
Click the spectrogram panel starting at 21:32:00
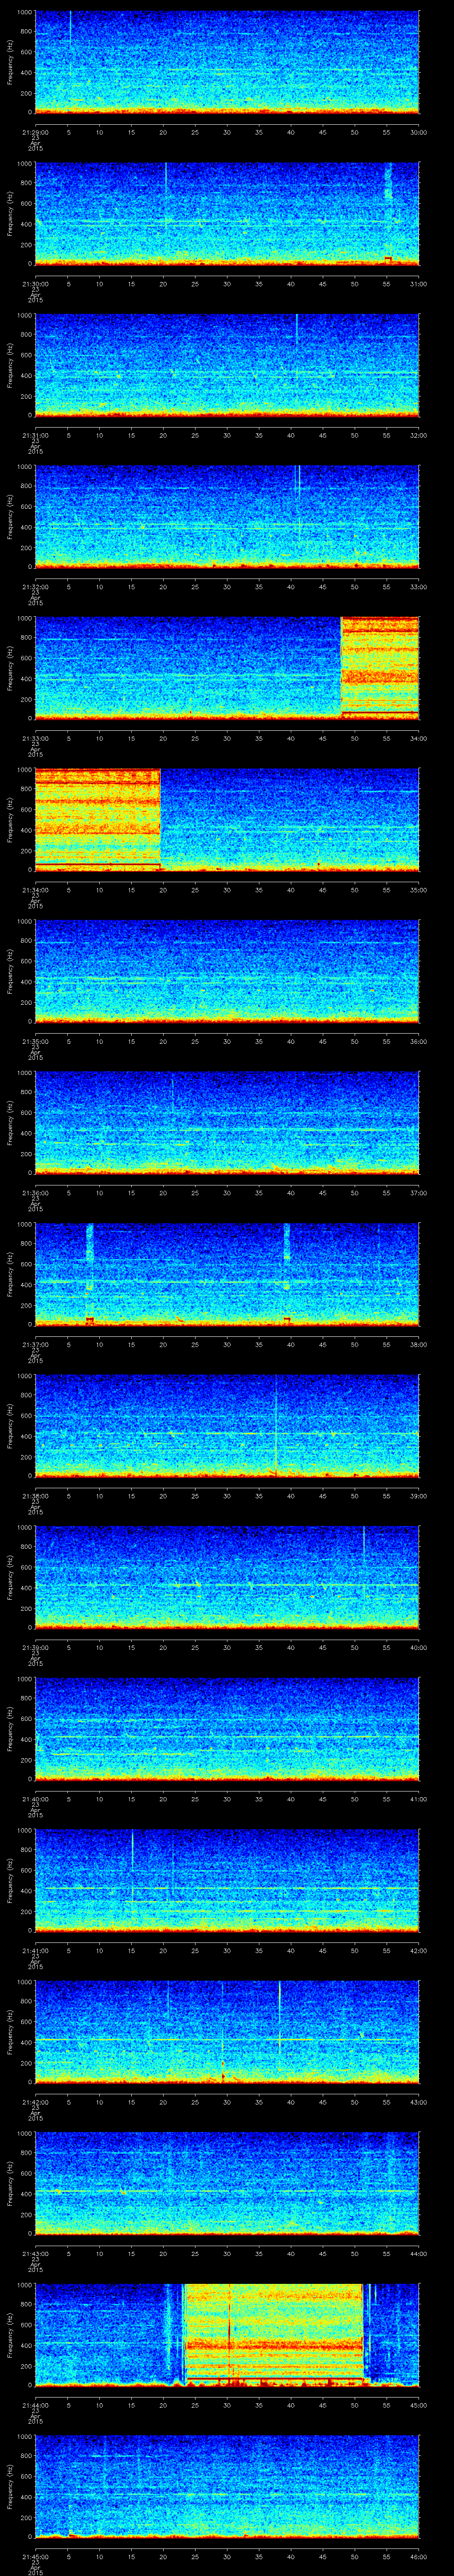(x=227, y=516)
